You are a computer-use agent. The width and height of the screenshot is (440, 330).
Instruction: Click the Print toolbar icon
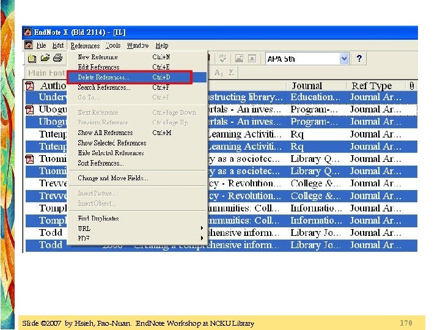pyautogui.click(x=58, y=58)
